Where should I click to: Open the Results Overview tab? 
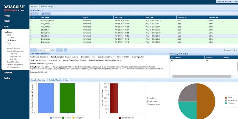click(x=38, y=80)
